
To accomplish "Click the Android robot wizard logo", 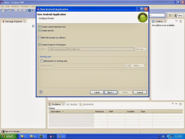I will 143,17.
